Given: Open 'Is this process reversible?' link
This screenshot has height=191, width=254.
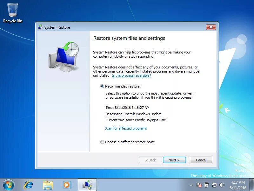Looking at the screenshot, I should click(131, 75).
